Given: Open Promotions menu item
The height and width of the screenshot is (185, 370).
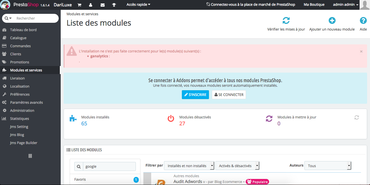Looking at the screenshot, I should 20,62.
